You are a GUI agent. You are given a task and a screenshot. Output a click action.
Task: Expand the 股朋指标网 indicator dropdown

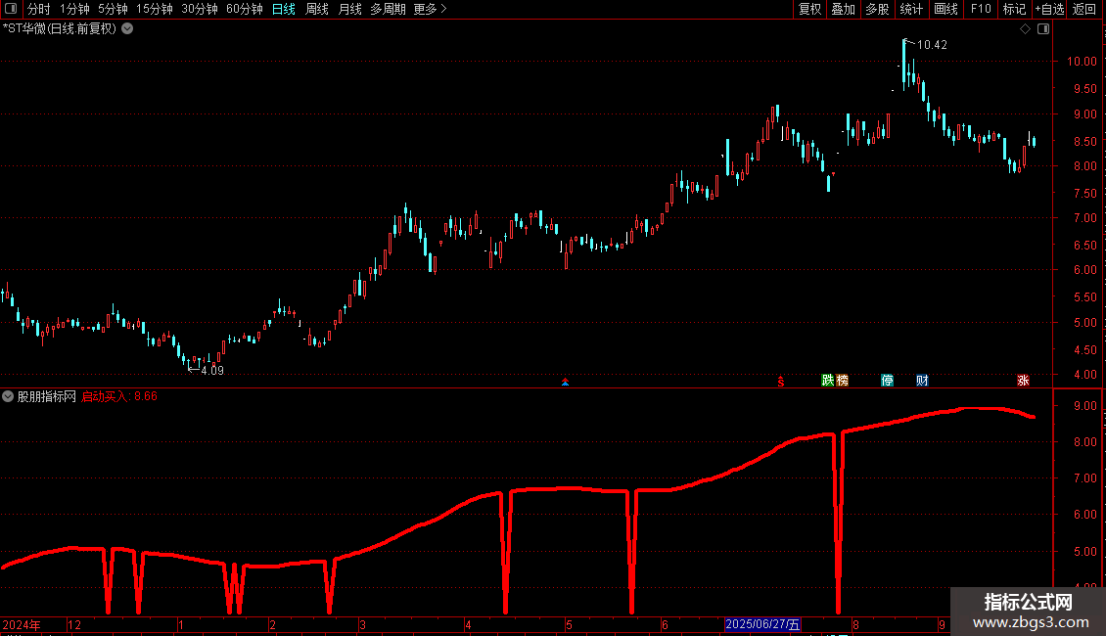click(8, 396)
